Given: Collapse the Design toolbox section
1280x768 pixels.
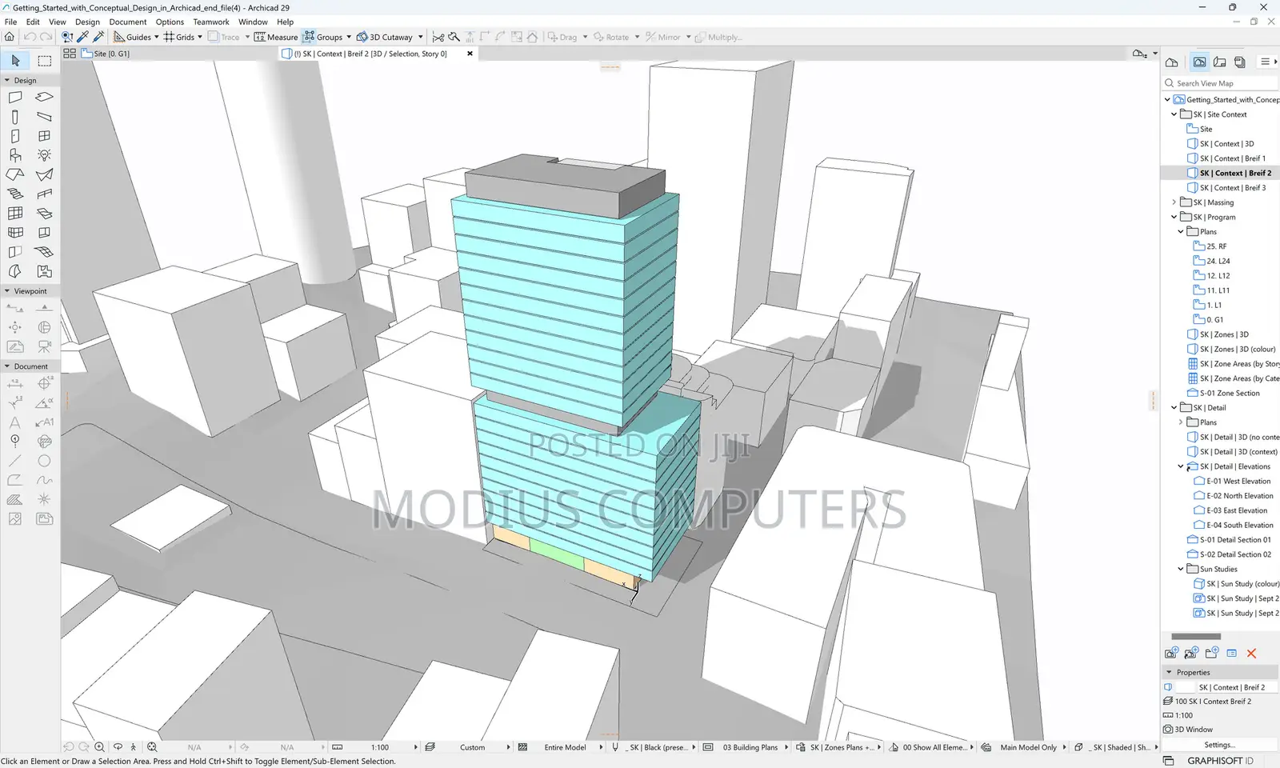Looking at the screenshot, I should coord(7,80).
